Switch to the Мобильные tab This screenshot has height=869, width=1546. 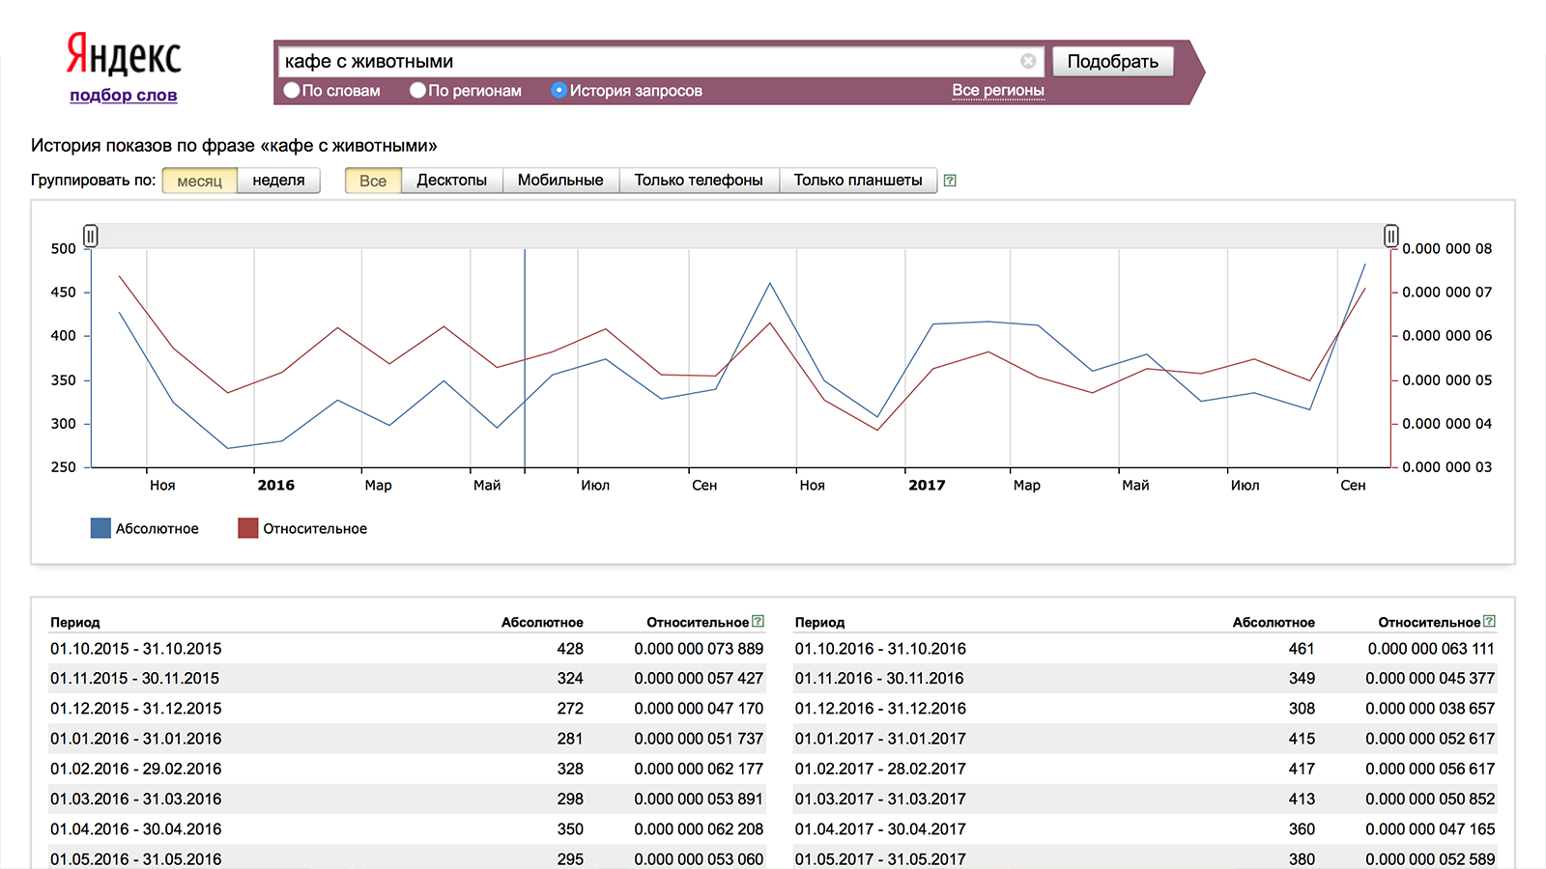(x=560, y=181)
